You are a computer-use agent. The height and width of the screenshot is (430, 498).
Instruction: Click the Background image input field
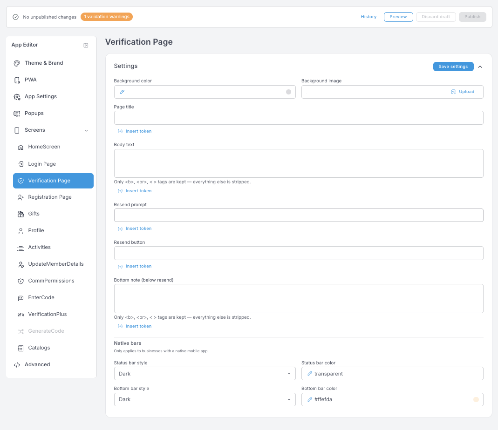click(x=392, y=92)
